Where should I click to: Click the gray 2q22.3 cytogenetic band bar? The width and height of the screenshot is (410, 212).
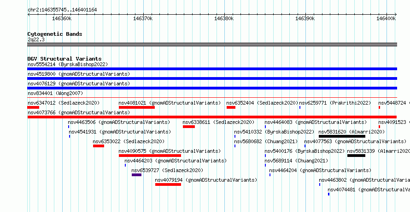tap(212, 45)
